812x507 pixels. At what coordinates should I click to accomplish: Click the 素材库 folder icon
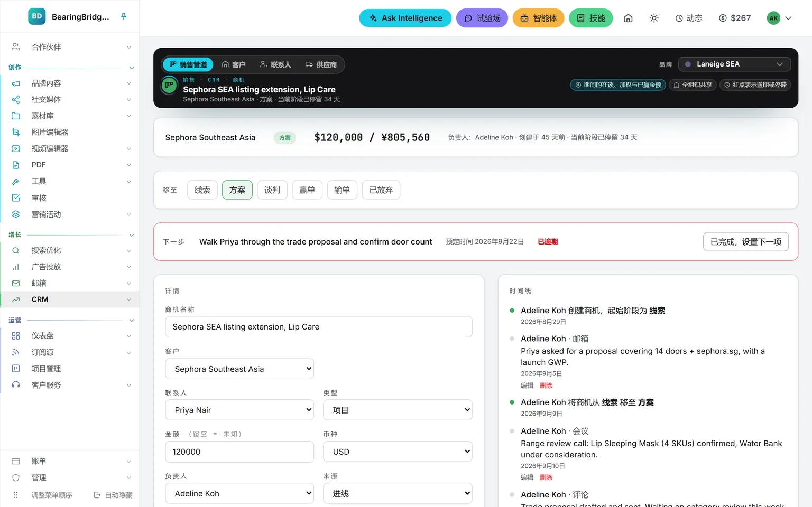(x=16, y=116)
